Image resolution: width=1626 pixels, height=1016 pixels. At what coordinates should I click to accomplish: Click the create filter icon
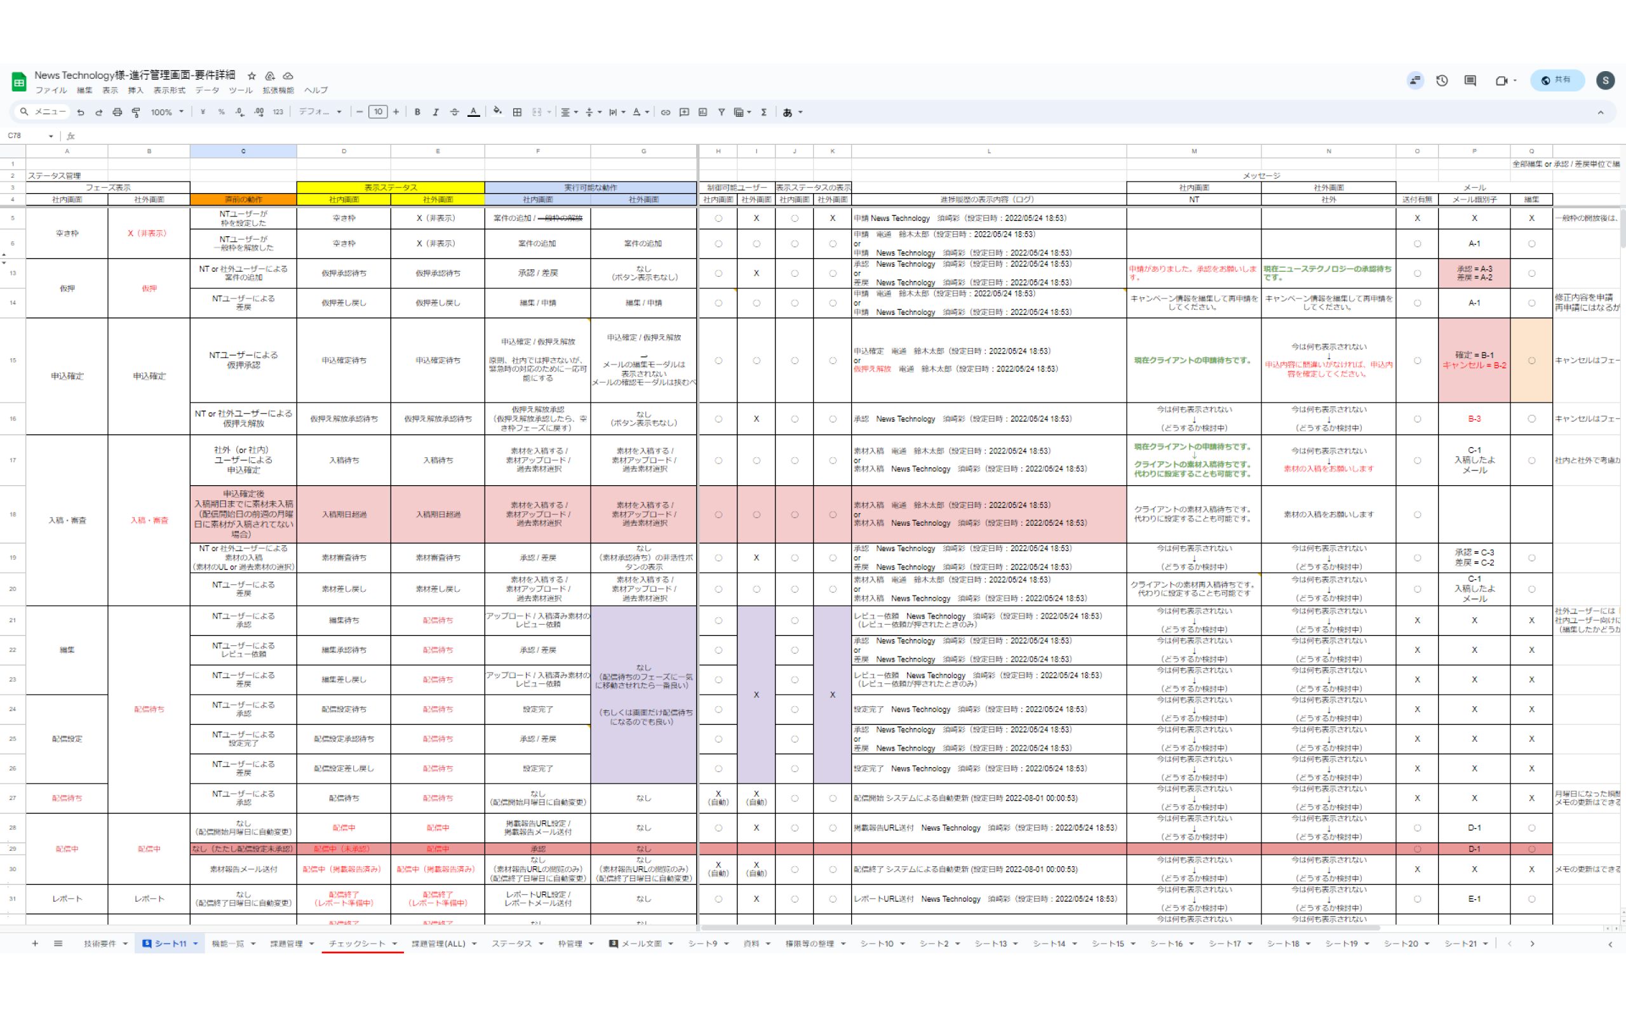pos(721,112)
